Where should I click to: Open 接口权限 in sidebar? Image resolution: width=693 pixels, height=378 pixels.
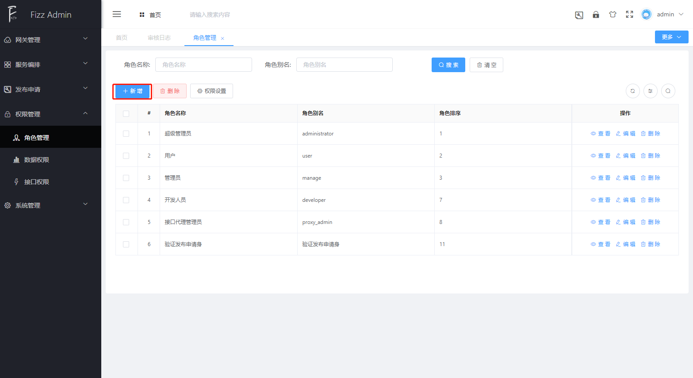[50, 182]
